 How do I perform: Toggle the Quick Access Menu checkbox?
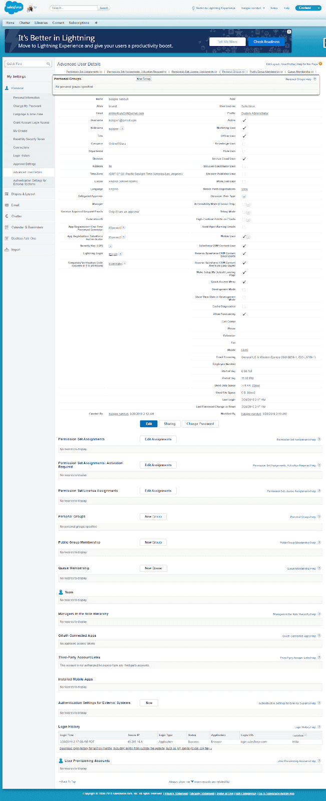[x=244, y=282]
